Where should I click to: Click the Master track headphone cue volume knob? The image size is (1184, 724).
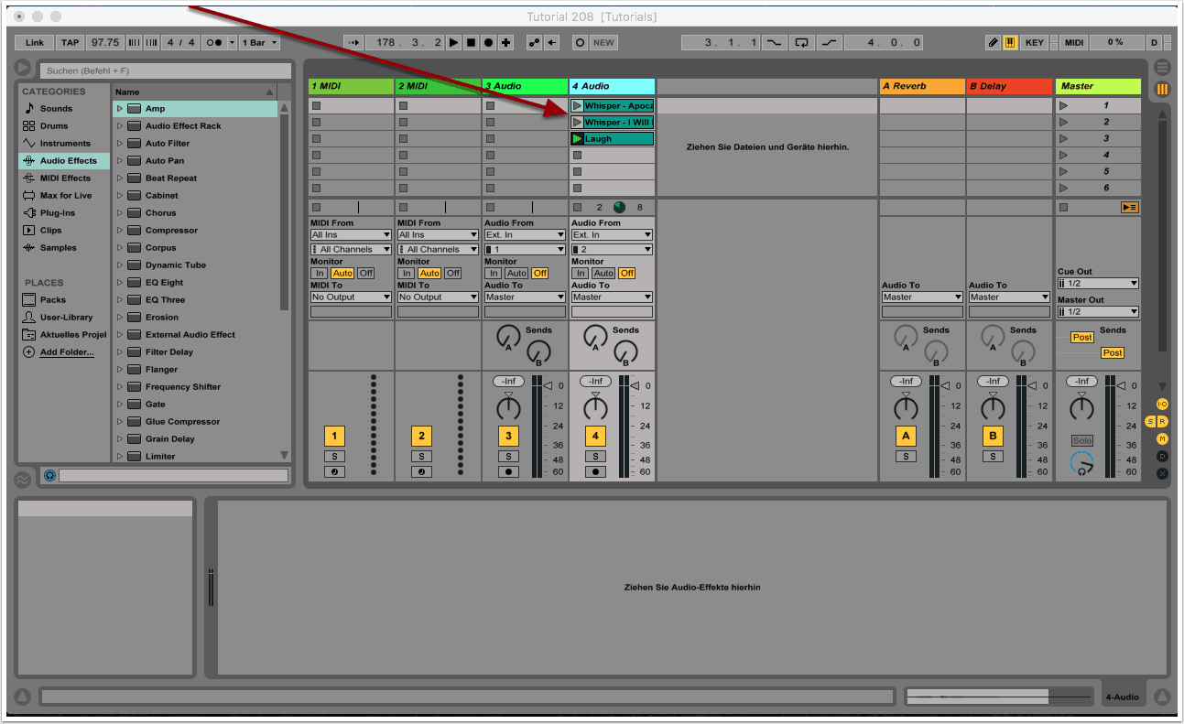click(1081, 463)
